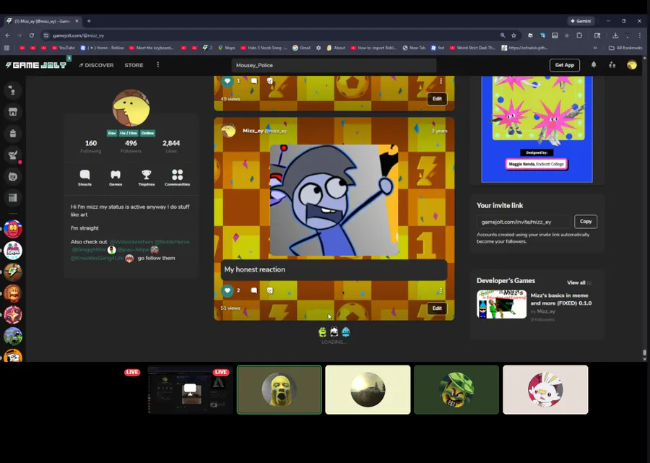The width and height of the screenshot is (650, 463).
Task: Click the Get App button
Action: [x=565, y=65]
